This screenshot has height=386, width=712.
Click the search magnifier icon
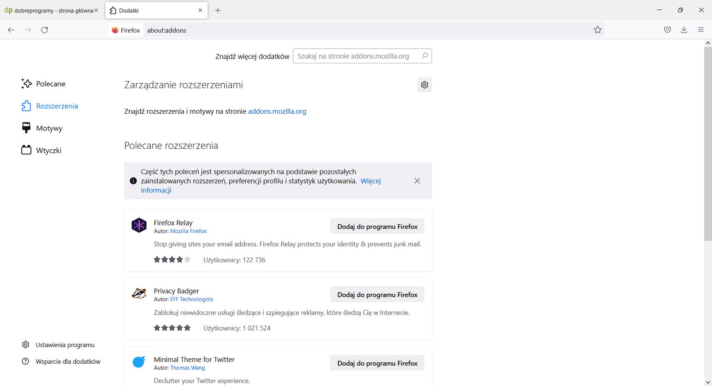(x=425, y=56)
